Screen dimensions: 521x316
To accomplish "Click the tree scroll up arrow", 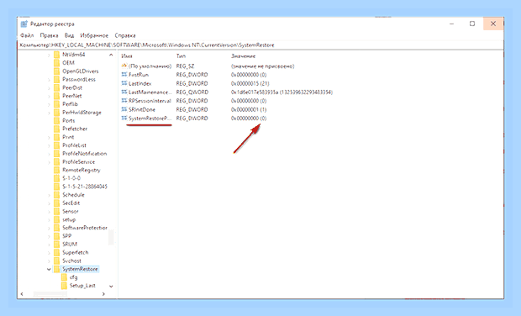I will tap(111, 55).
